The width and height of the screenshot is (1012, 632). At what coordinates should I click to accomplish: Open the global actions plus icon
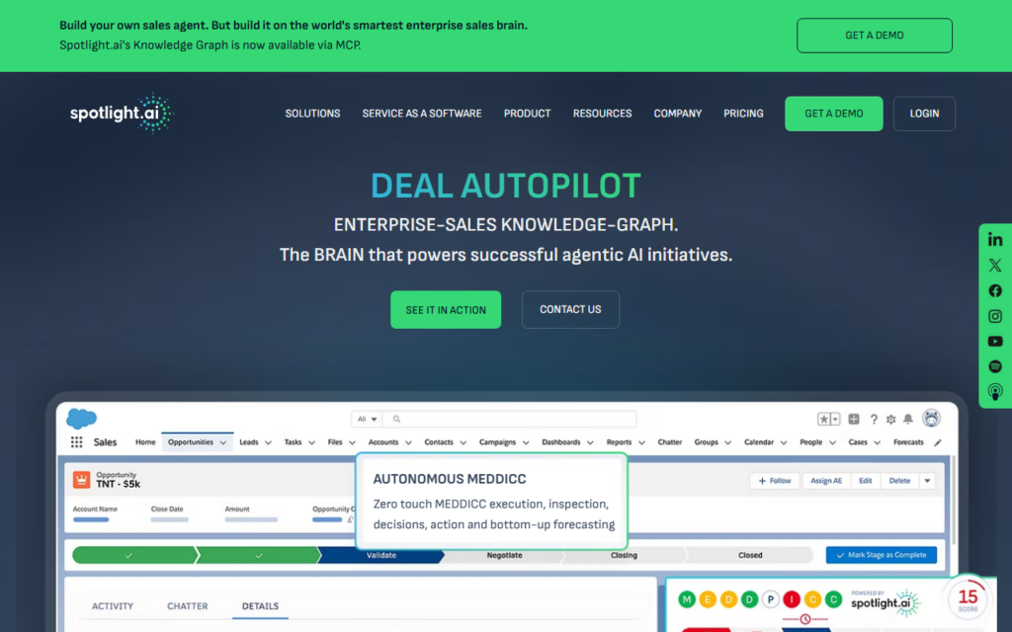pyautogui.click(x=853, y=419)
